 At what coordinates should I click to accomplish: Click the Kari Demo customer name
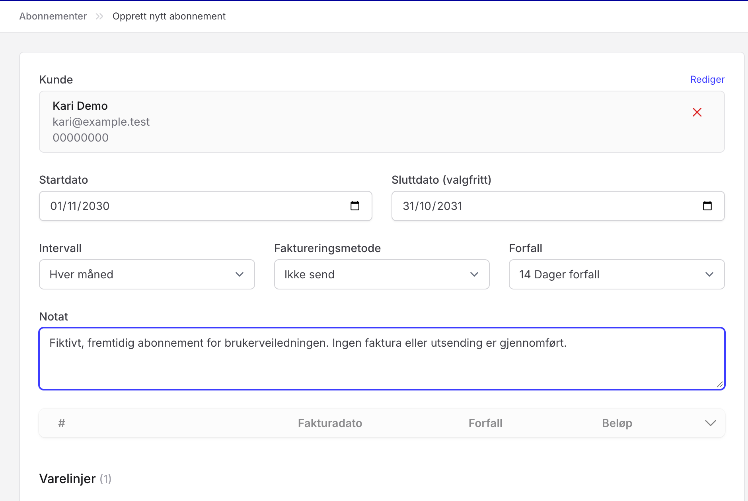click(80, 106)
